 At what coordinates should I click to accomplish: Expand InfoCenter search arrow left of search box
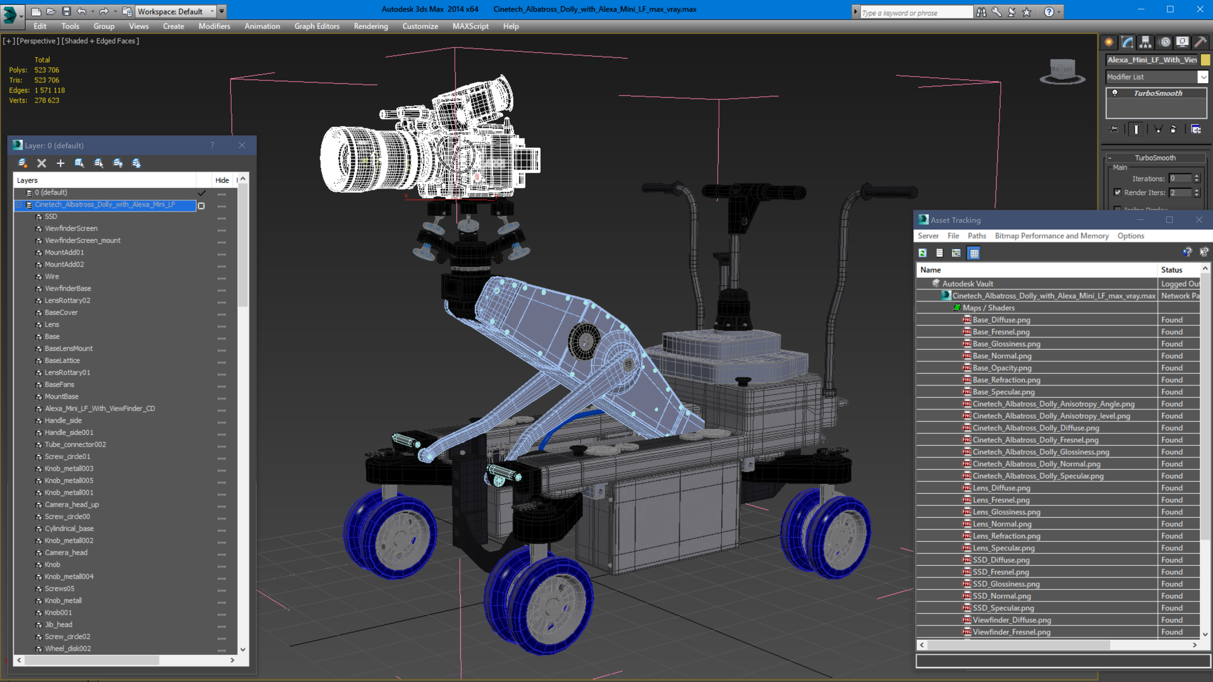tap(855, 12)
